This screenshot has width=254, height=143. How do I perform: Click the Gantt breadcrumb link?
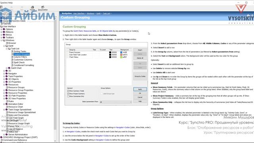point(98,14)
